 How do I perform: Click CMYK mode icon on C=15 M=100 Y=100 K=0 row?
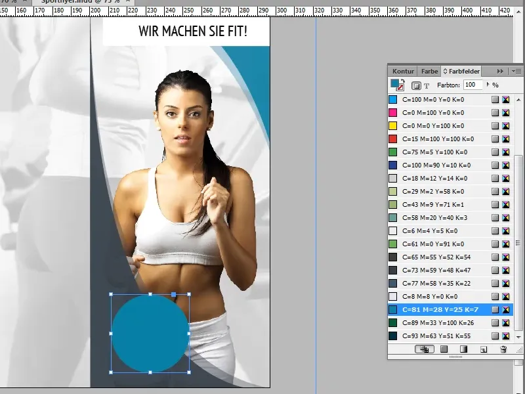(505, 139)
